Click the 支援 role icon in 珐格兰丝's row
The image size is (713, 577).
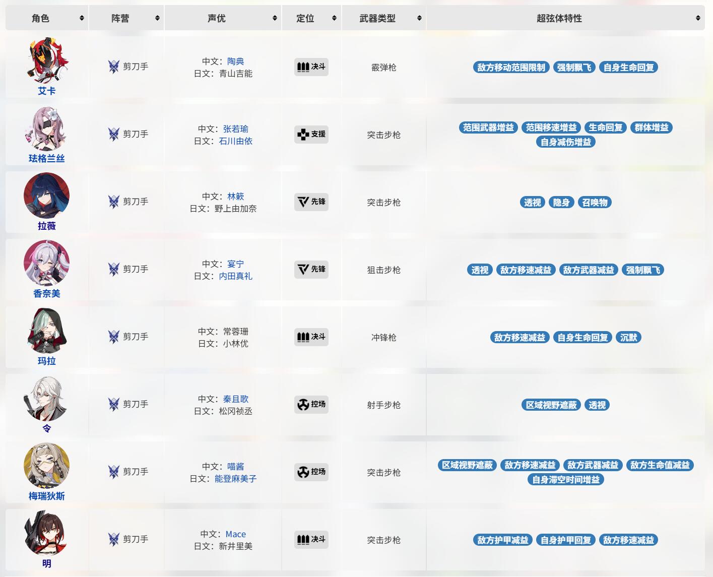(303, 135)
